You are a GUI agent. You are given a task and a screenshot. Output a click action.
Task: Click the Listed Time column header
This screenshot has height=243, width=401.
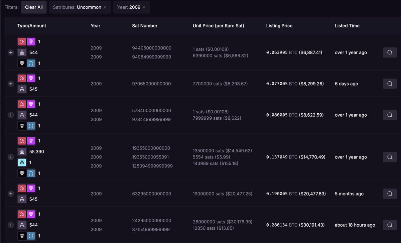(x=347, y=26)
